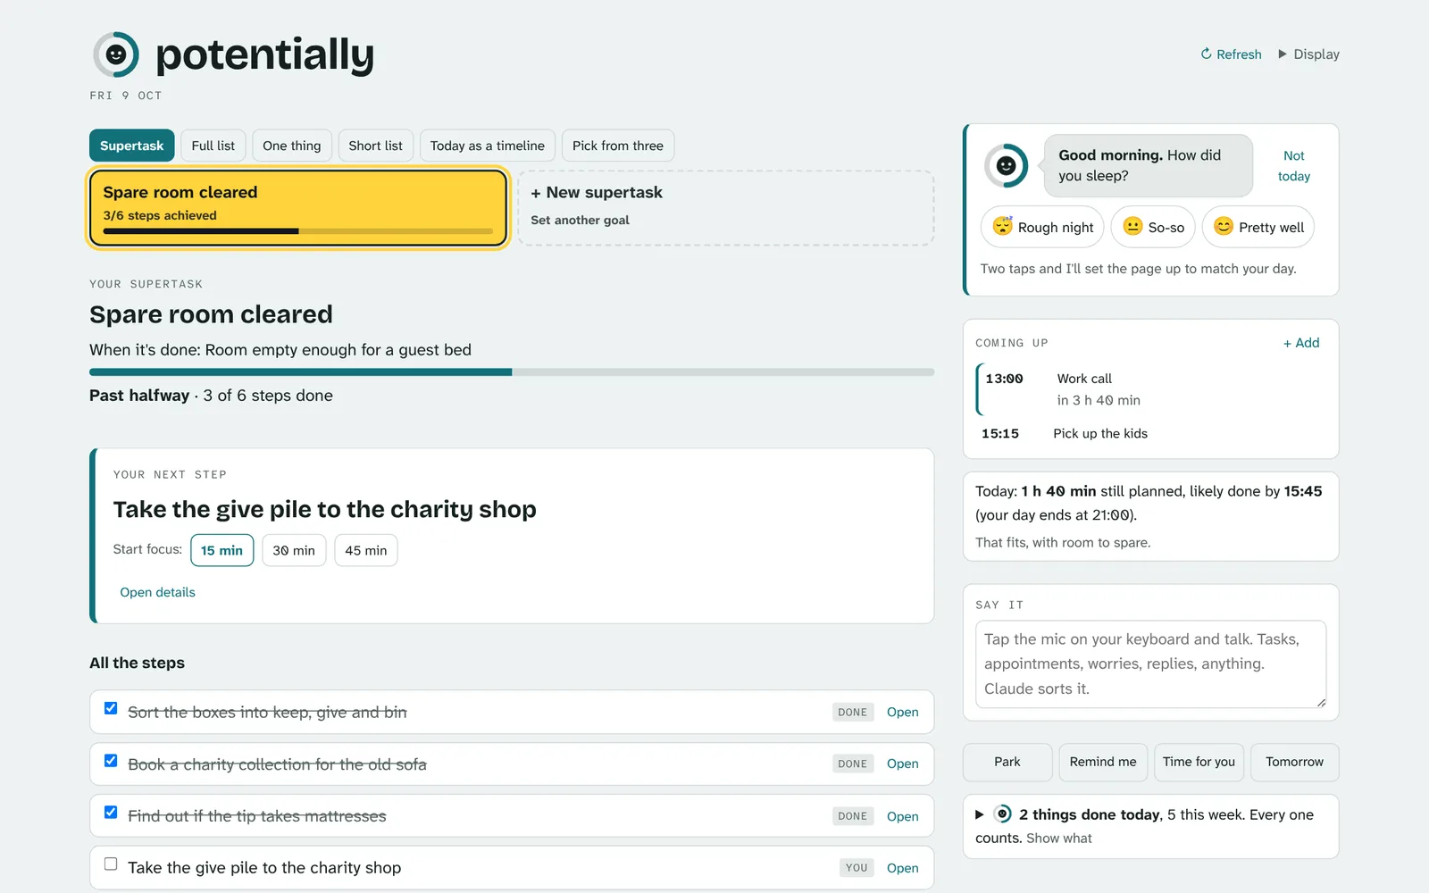Expand the Display disclosure triangle
Screen dimensions: 1429x893
pyautogui.click(x=1283, y=54)
